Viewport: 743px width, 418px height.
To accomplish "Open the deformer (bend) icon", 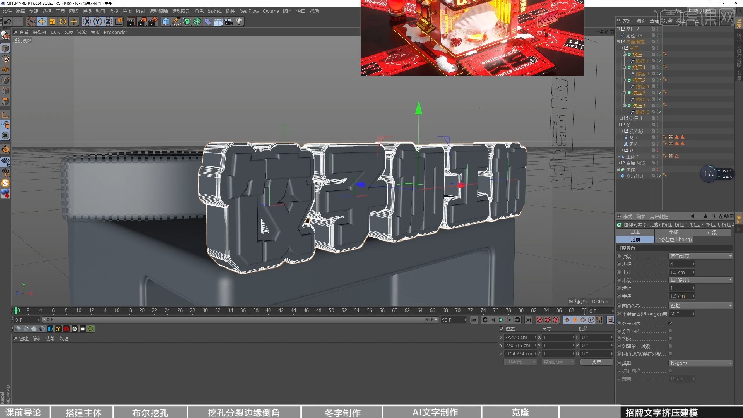I will 208,22.
